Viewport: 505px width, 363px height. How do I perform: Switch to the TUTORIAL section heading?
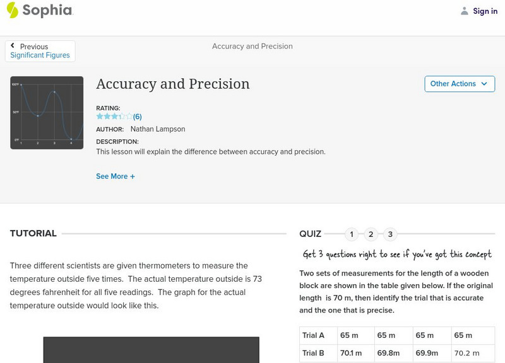tap(33, 233)
